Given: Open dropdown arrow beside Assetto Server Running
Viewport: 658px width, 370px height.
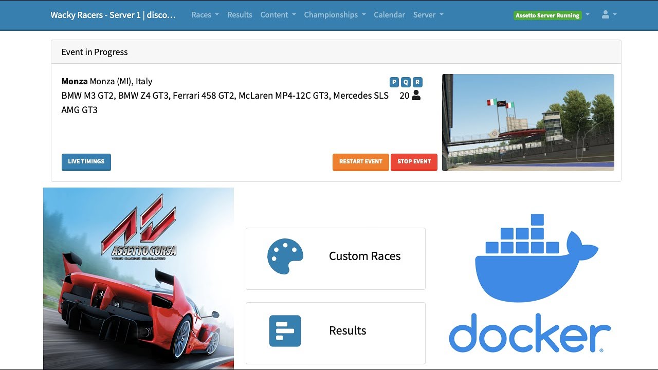Looking at the screenshot, I should pos(588,15).
